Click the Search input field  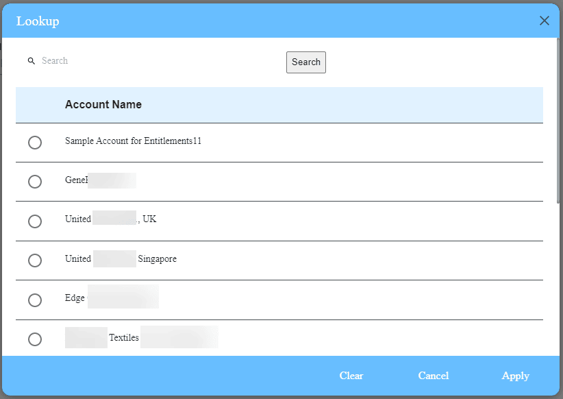tap(103, 60)
